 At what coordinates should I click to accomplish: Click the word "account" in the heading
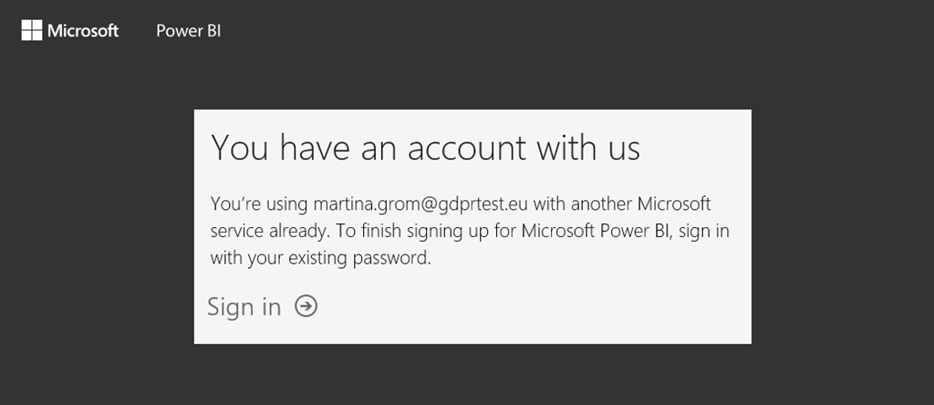coord(468,148)
